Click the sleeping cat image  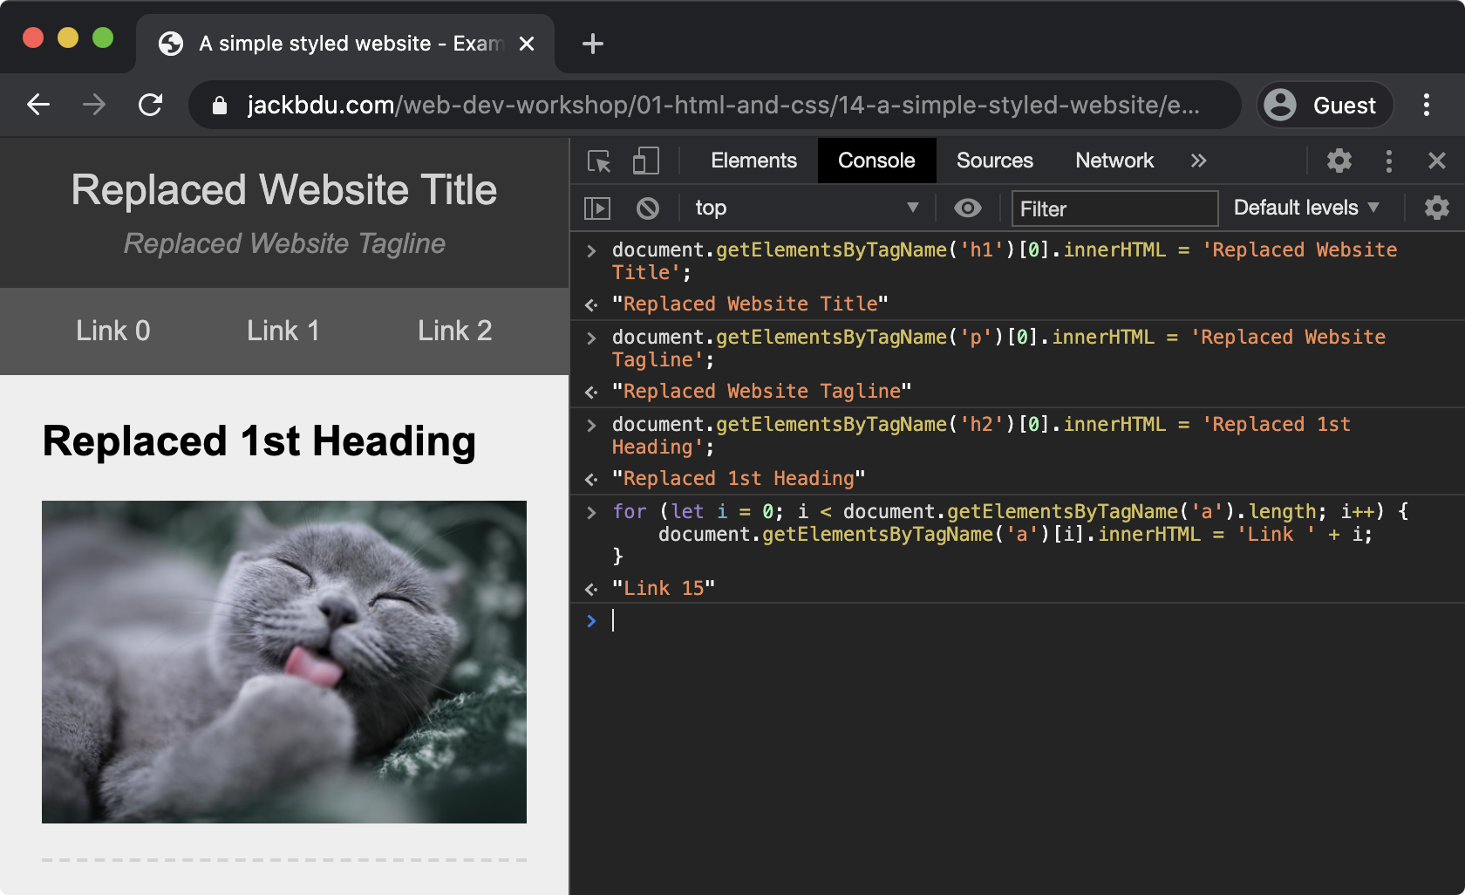pyautogui.click(x=284, y=662)
